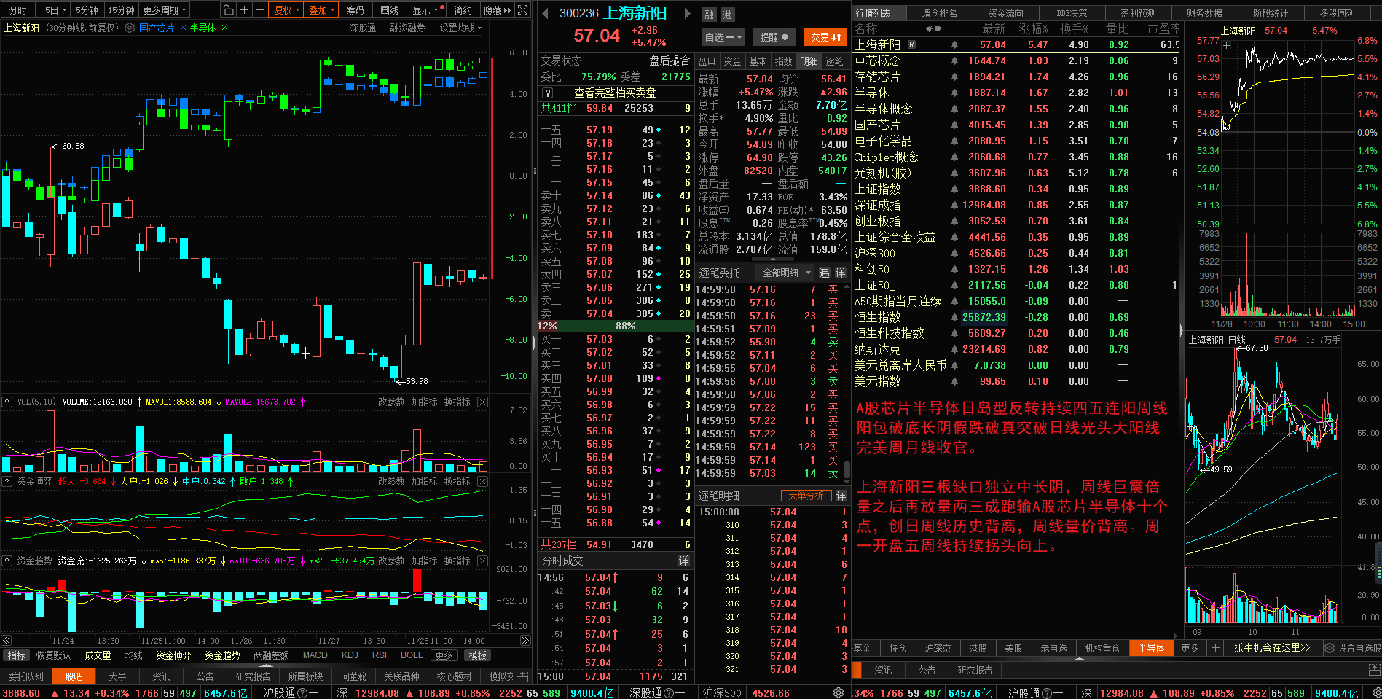1382x699 pixels.
Task: Toggle 模板 template button
Action: click(478, 655)
